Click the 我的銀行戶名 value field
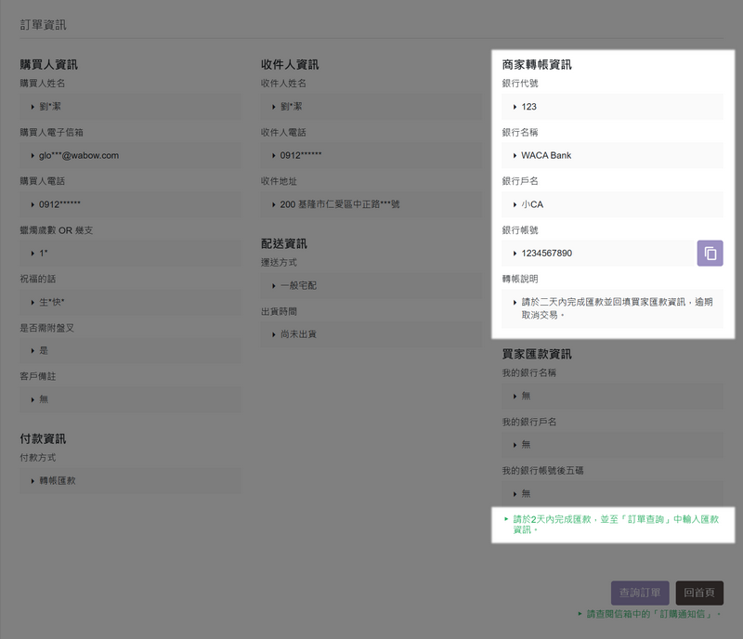The image size is (743, 639). [612, 445]
